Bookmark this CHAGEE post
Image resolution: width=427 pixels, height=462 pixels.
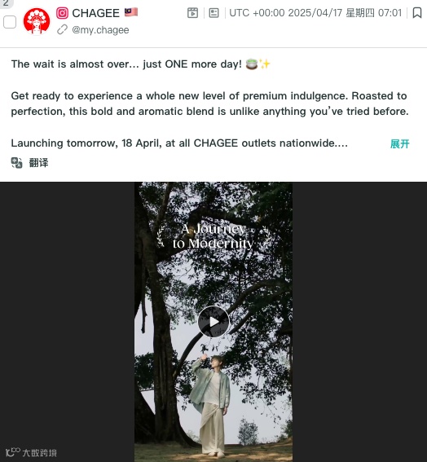[417, 13]
